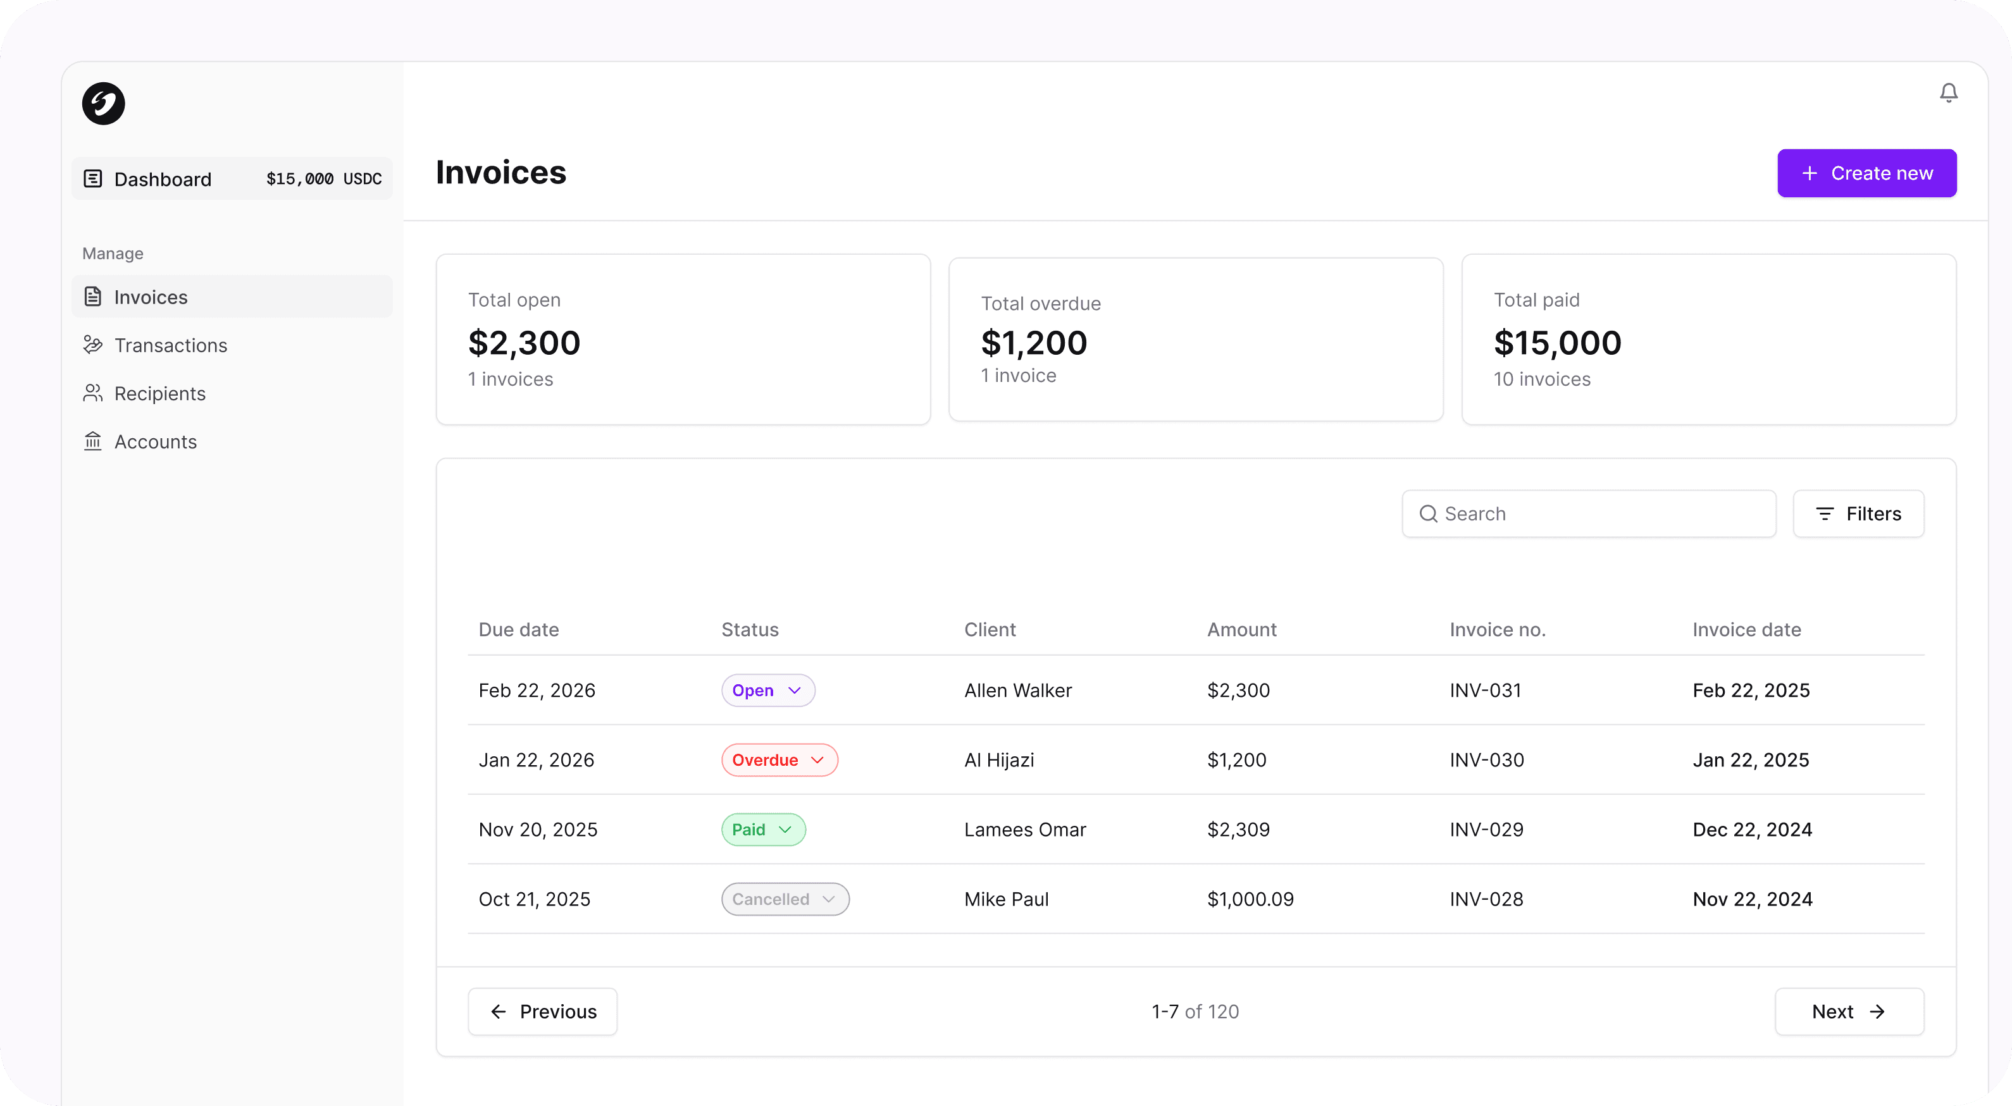Open the Filters button

1858,513
